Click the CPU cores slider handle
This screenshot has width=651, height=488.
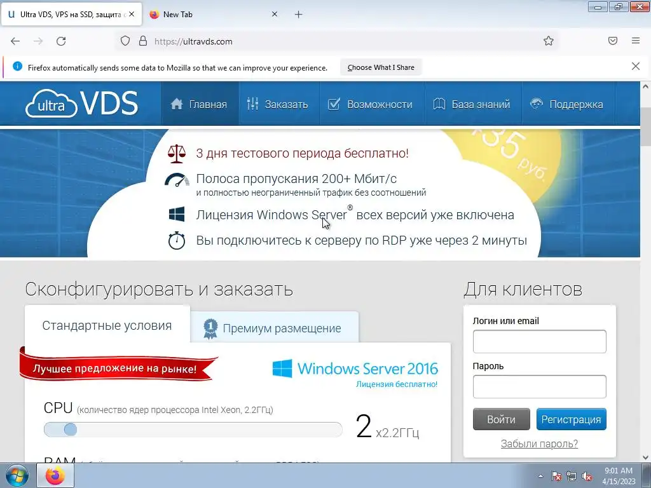71,430
